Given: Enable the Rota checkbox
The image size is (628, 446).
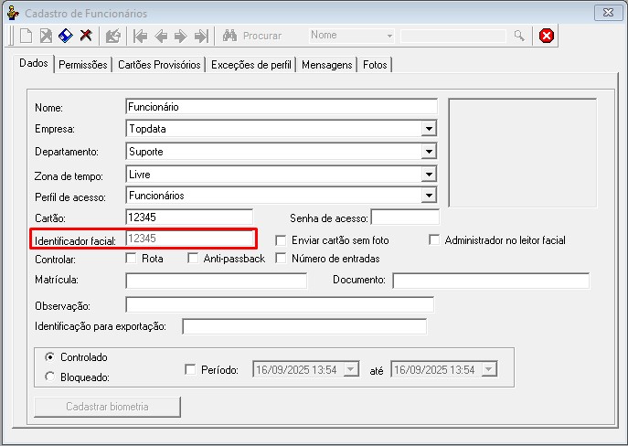Looking at the screenshot, I should 131,259.
